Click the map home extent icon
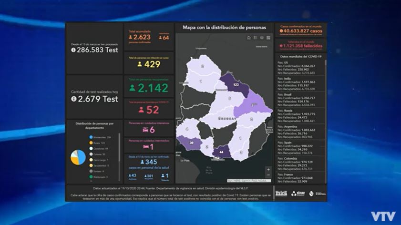Image resolution: width=401 pixels, height=225 pixels. pos(249,38)
